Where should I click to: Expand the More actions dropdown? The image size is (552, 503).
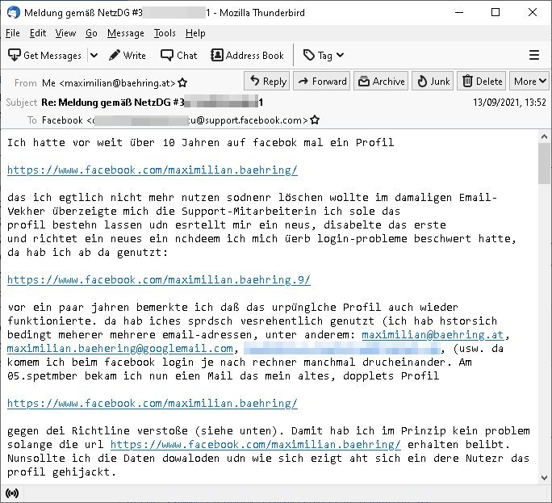[x=529, y=81]
